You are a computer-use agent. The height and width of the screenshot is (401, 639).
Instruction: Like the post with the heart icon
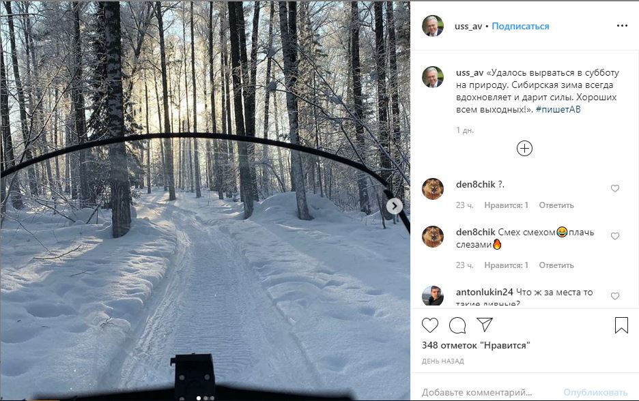tap(430, 325)
